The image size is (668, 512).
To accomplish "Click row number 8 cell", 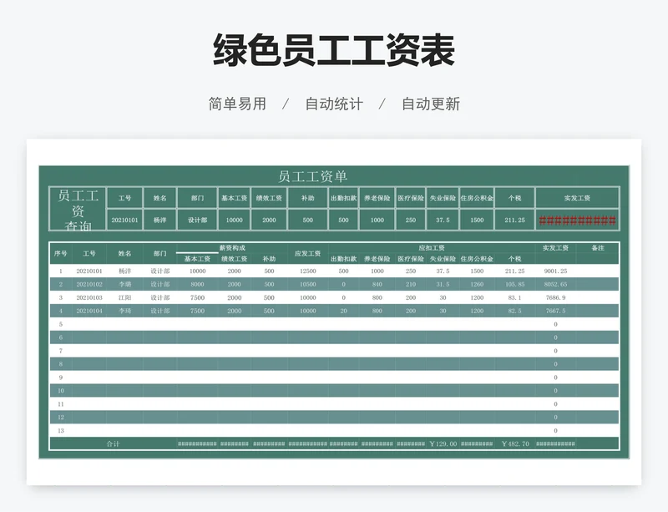I will coord(60,364).
